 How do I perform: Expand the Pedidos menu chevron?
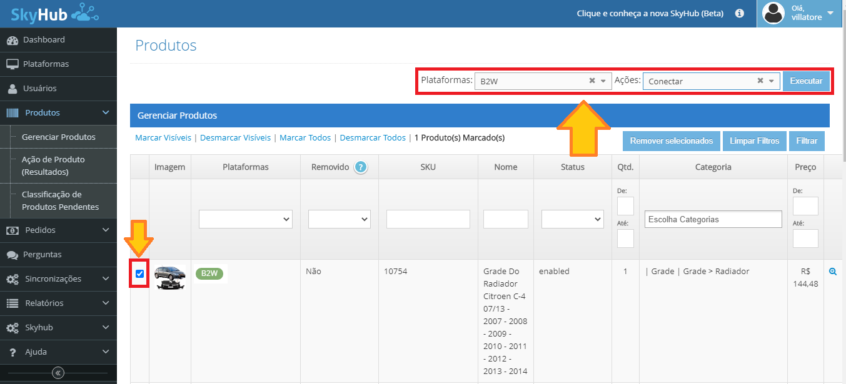point(106,230)
